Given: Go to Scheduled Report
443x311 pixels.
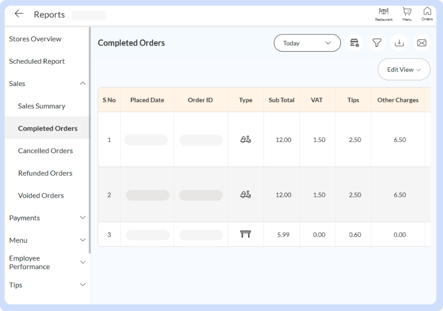Looking at the screenshot, I should pyautogui.click(x=36, y=61).
